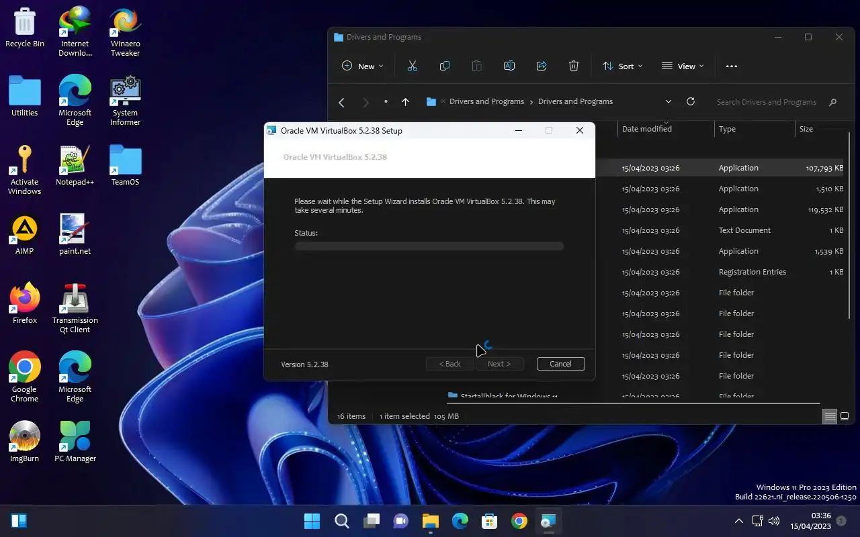Image resolution: width=860 pixels, height=537 pixels.
Task: Open File Explorer taskbar icon
Action: click(430, 521)
